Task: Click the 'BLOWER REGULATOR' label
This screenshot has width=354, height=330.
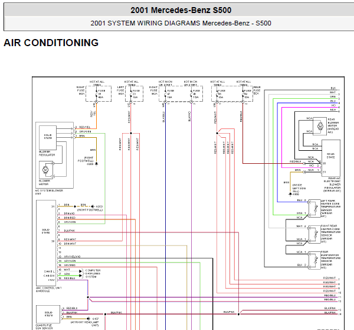Action: click(47, 153)
